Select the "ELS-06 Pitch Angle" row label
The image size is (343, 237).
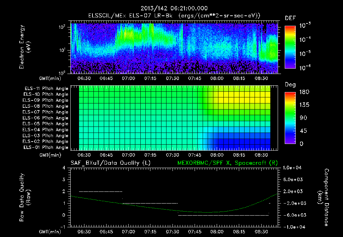pyautogui.click(x=45, y=118)
